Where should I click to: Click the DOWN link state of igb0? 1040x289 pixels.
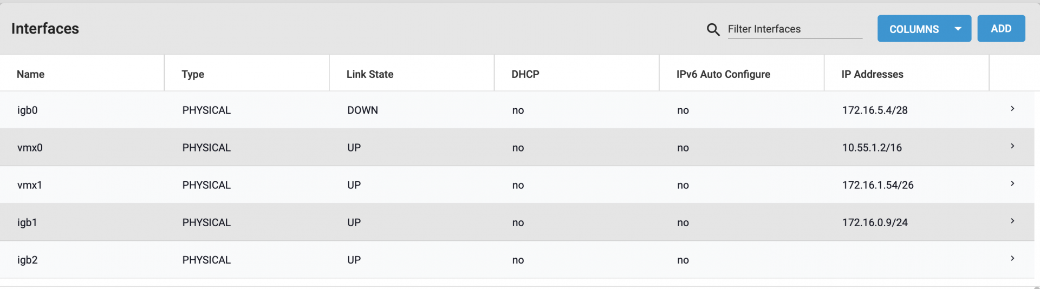tap(362, 110)
